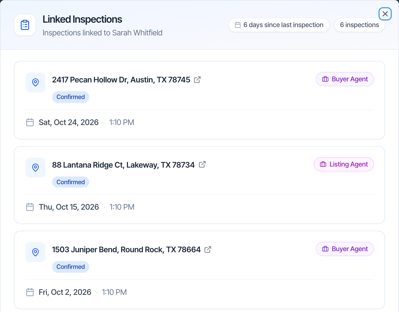
Task: Click the '6 days since last inspection' chip
Action: click(x=279, y=25)
